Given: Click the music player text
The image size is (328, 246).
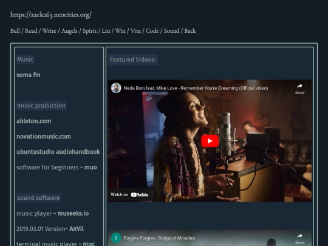Looking at the screenshot, I should pos(34,213).
